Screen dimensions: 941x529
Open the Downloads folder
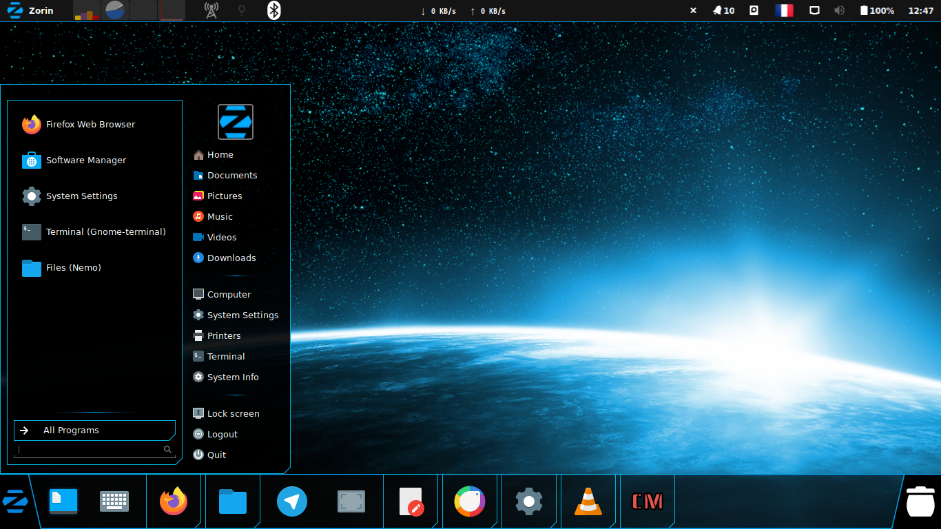tap(225, 258)
